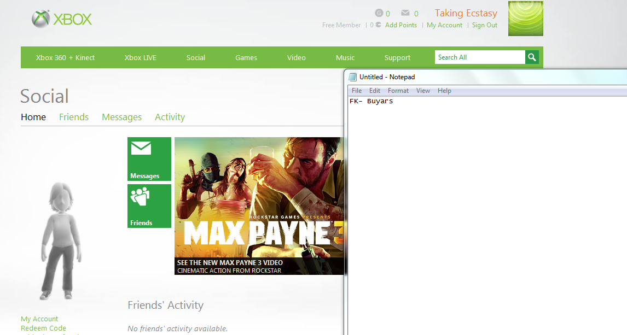
Task: Click My Account link below avatar
Action: tap(39, 319)
